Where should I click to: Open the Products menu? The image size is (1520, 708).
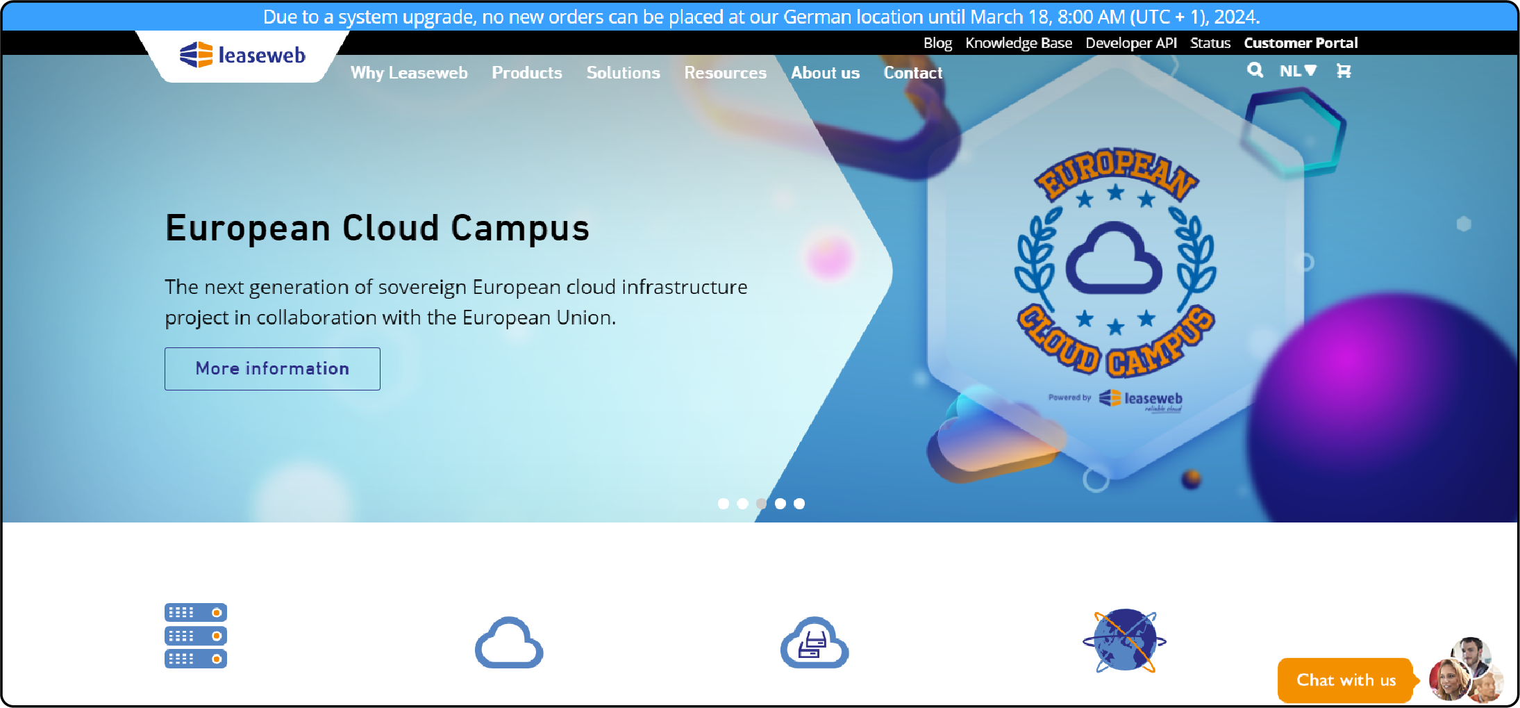tap(527, 73)
